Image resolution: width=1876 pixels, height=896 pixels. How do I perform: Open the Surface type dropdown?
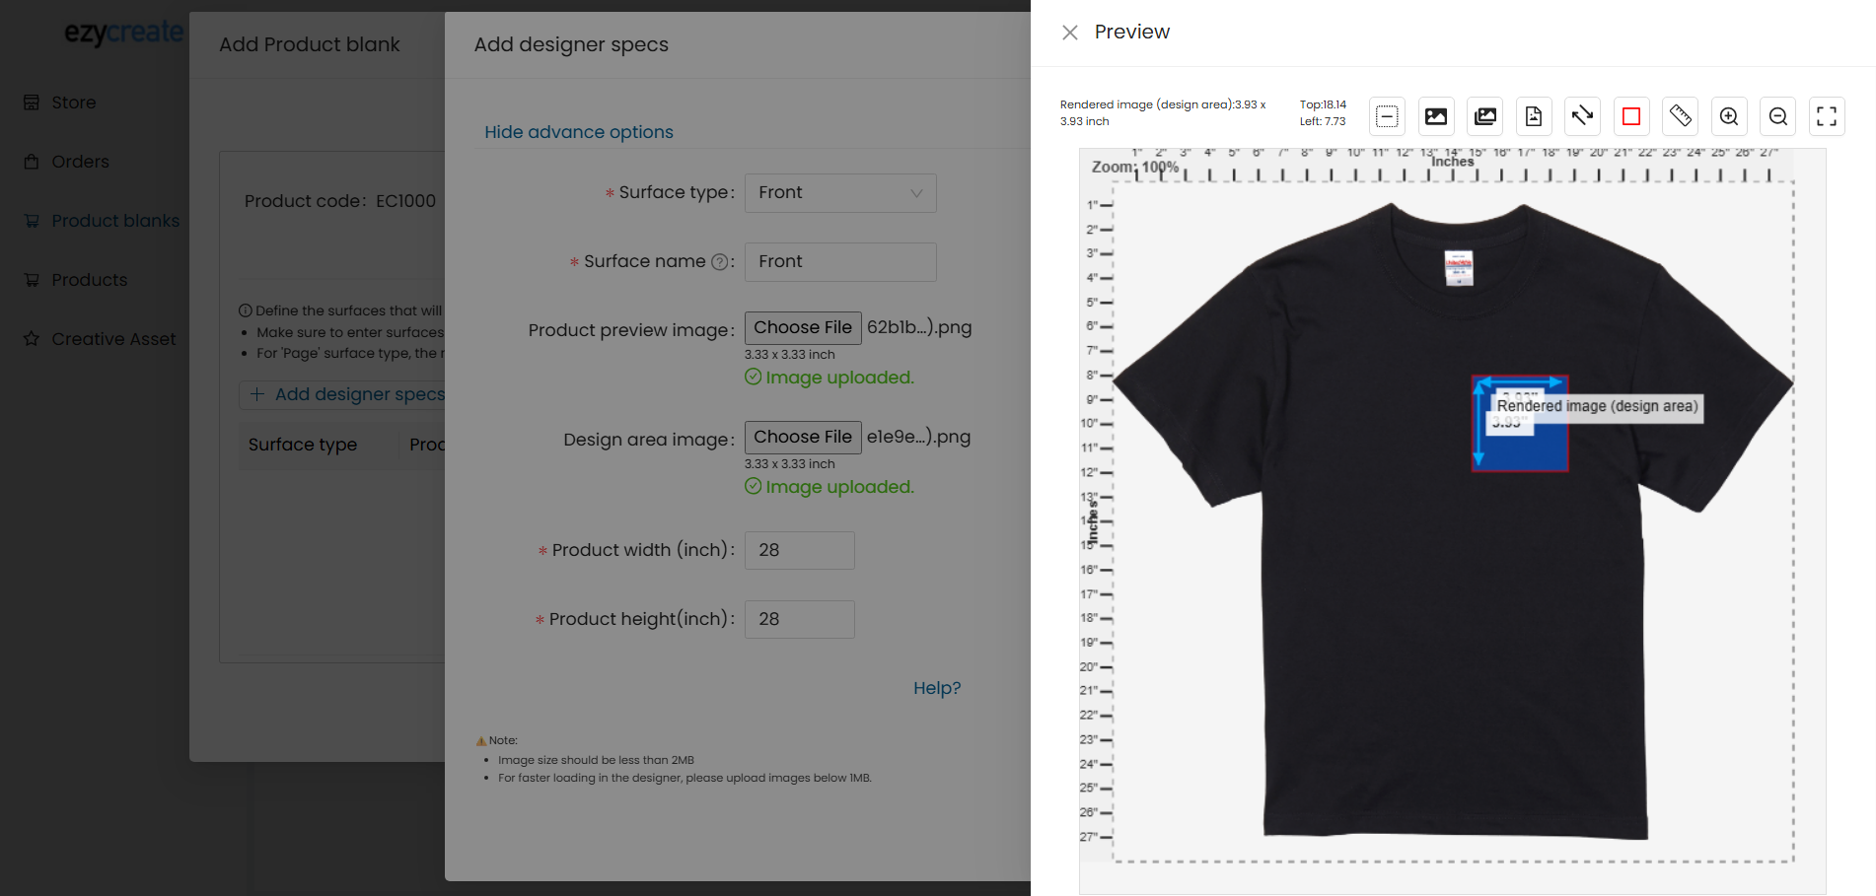tap(839, 193)
